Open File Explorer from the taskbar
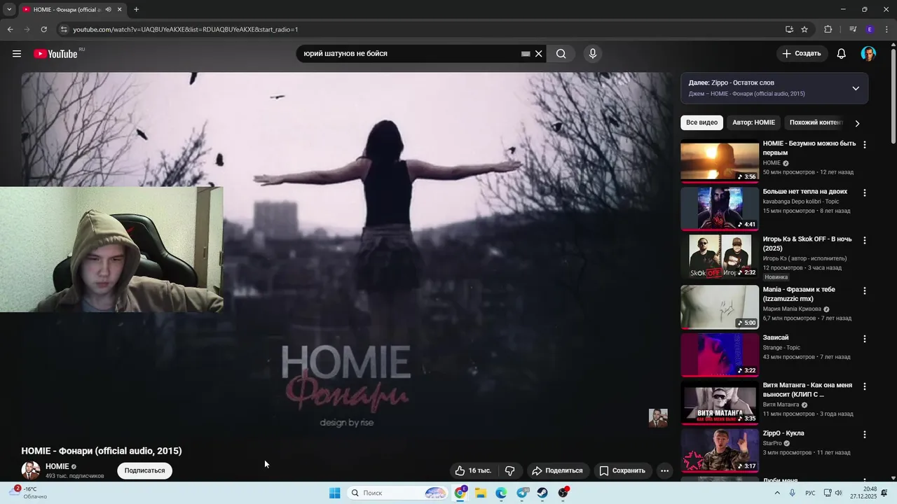The width and height of the screenshot is (897, 504). [x=481, y=493]
